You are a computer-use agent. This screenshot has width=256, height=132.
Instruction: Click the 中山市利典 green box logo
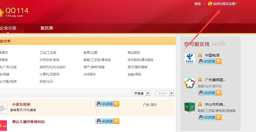click(x=190, y=108)
